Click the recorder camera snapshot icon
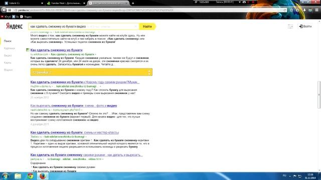321x180 pixels. tap(244, 2)
